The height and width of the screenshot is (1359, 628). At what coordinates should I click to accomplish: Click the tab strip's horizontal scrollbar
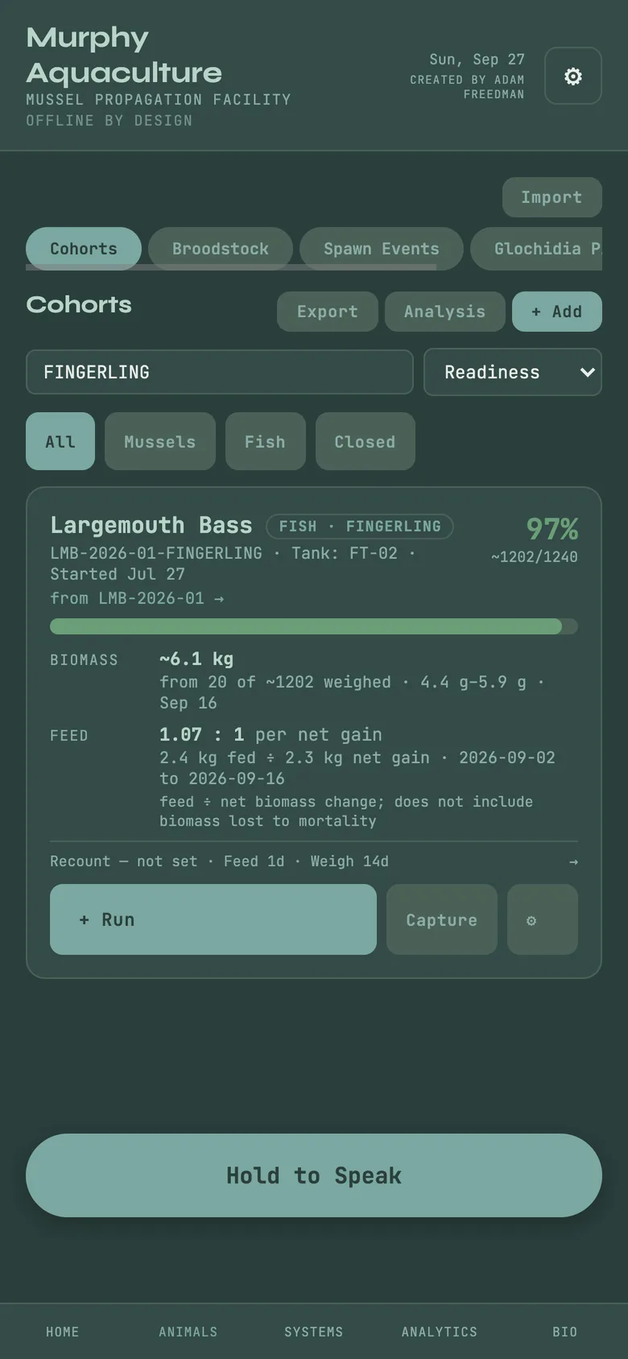point(231,266)
